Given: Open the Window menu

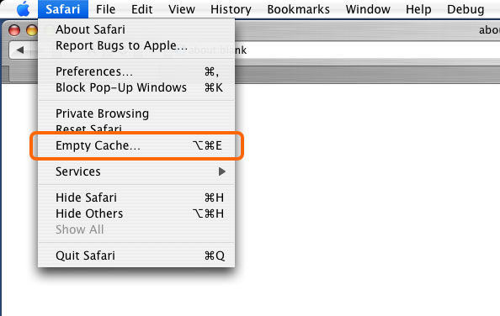Looking at the screenshot, I should click(x=368, y=9).
